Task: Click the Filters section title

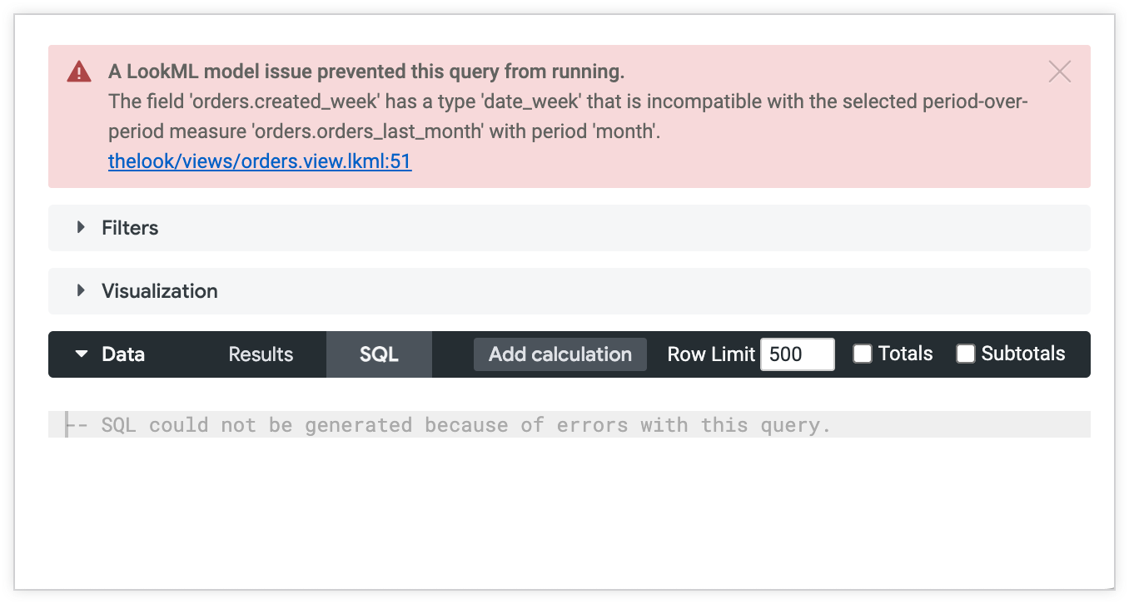Action: pyautogui.click(x=130, y=228)
